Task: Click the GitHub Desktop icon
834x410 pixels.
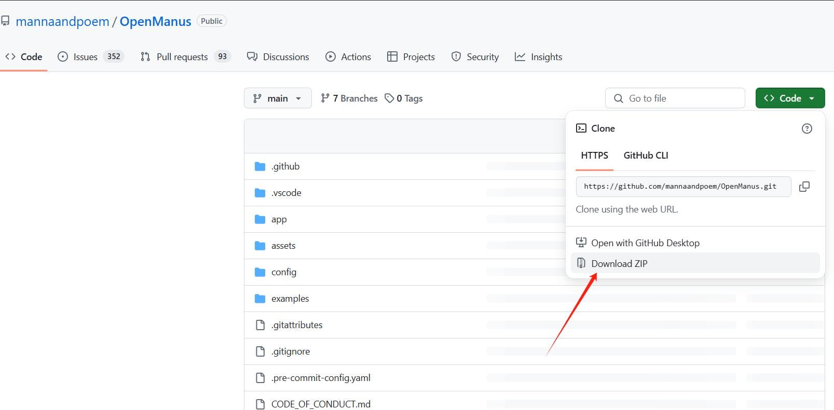Action: 581,243
